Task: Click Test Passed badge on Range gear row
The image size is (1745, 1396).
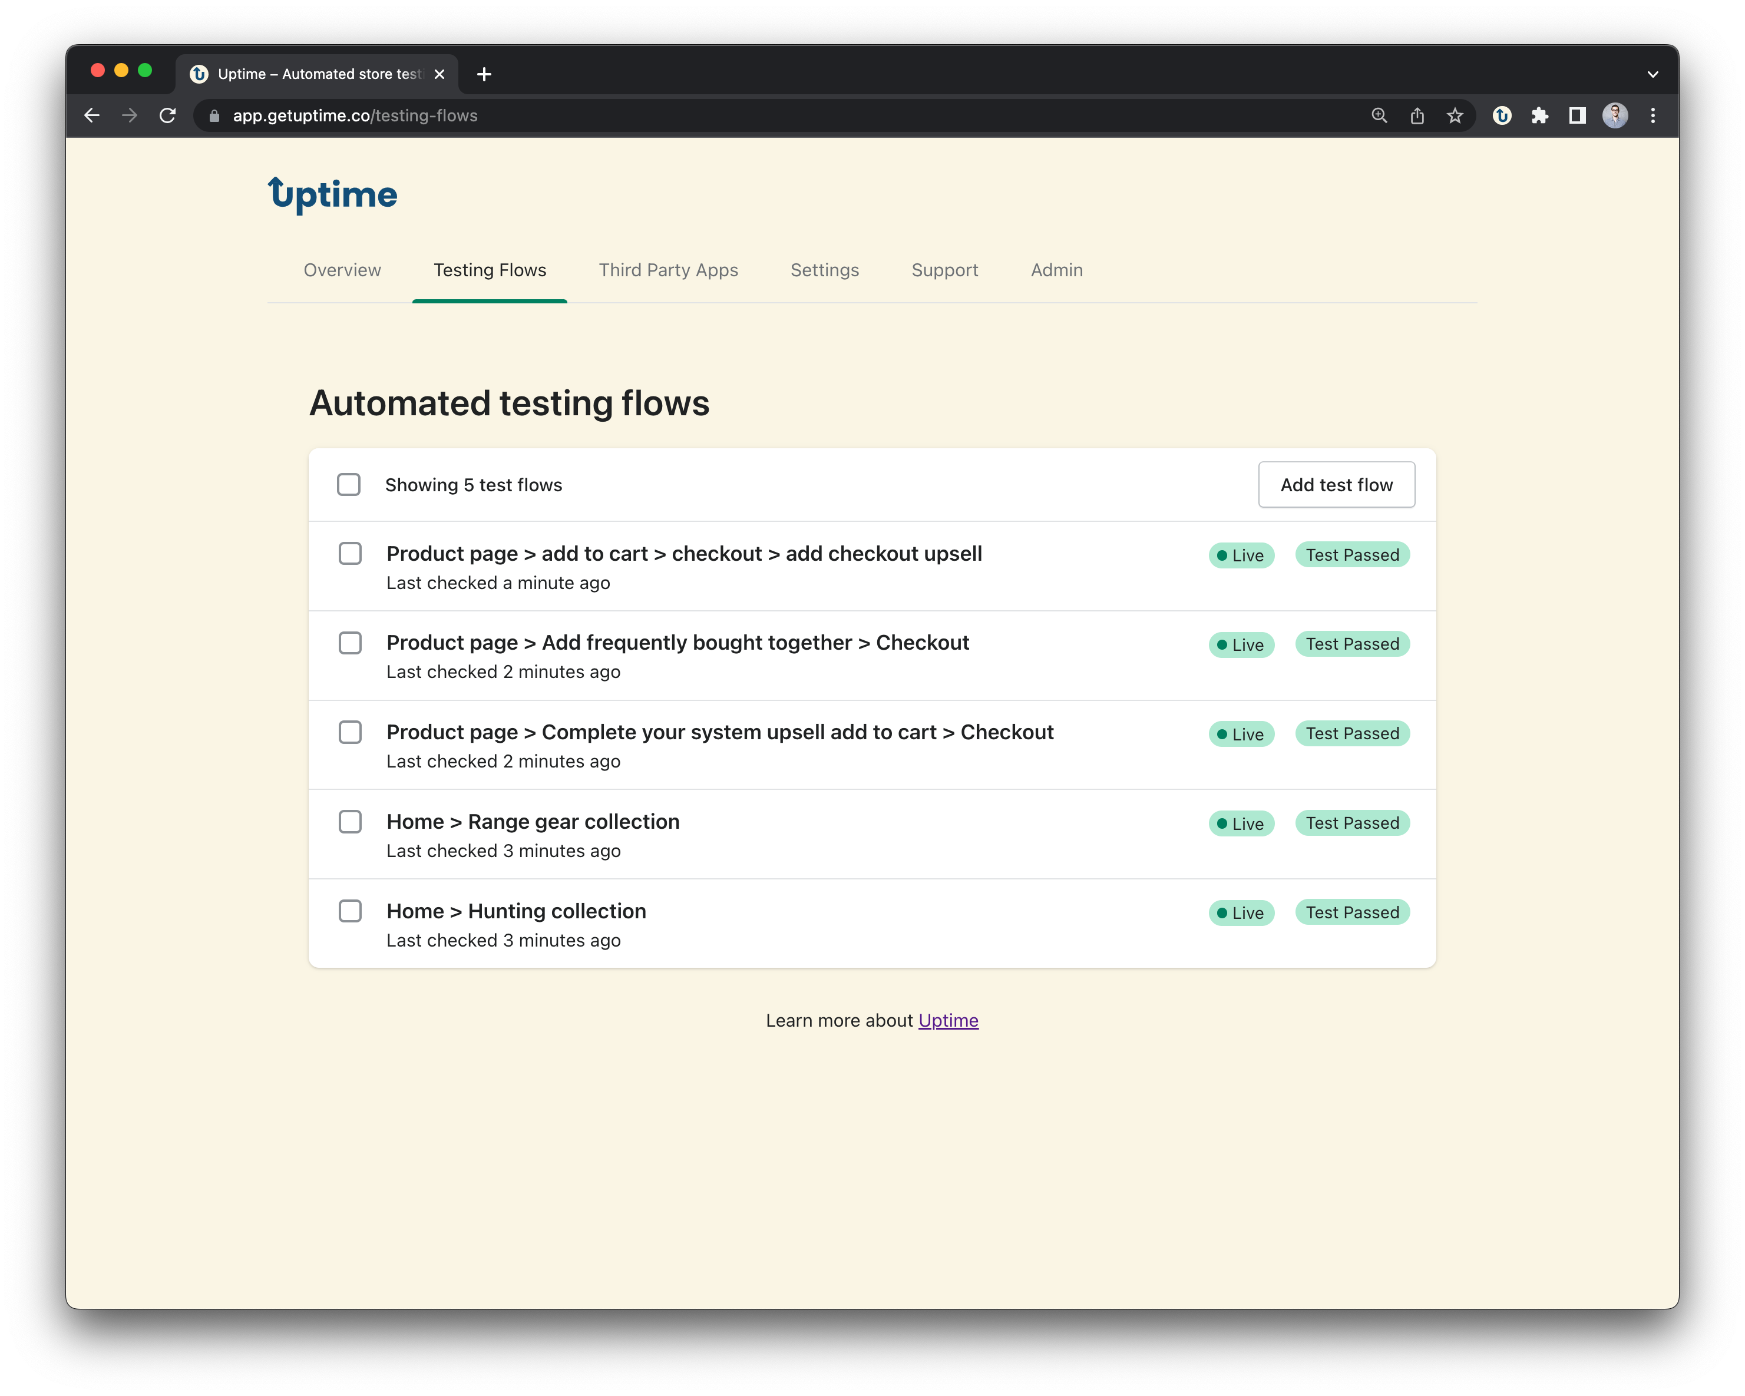Action: [x=1353, y=823]
